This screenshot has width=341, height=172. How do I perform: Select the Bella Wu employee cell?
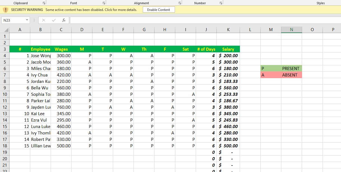click(x=41, y=88)
